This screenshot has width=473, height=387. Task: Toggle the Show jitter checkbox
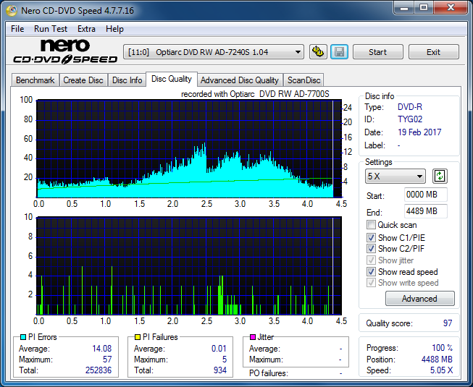click(371, 260)
